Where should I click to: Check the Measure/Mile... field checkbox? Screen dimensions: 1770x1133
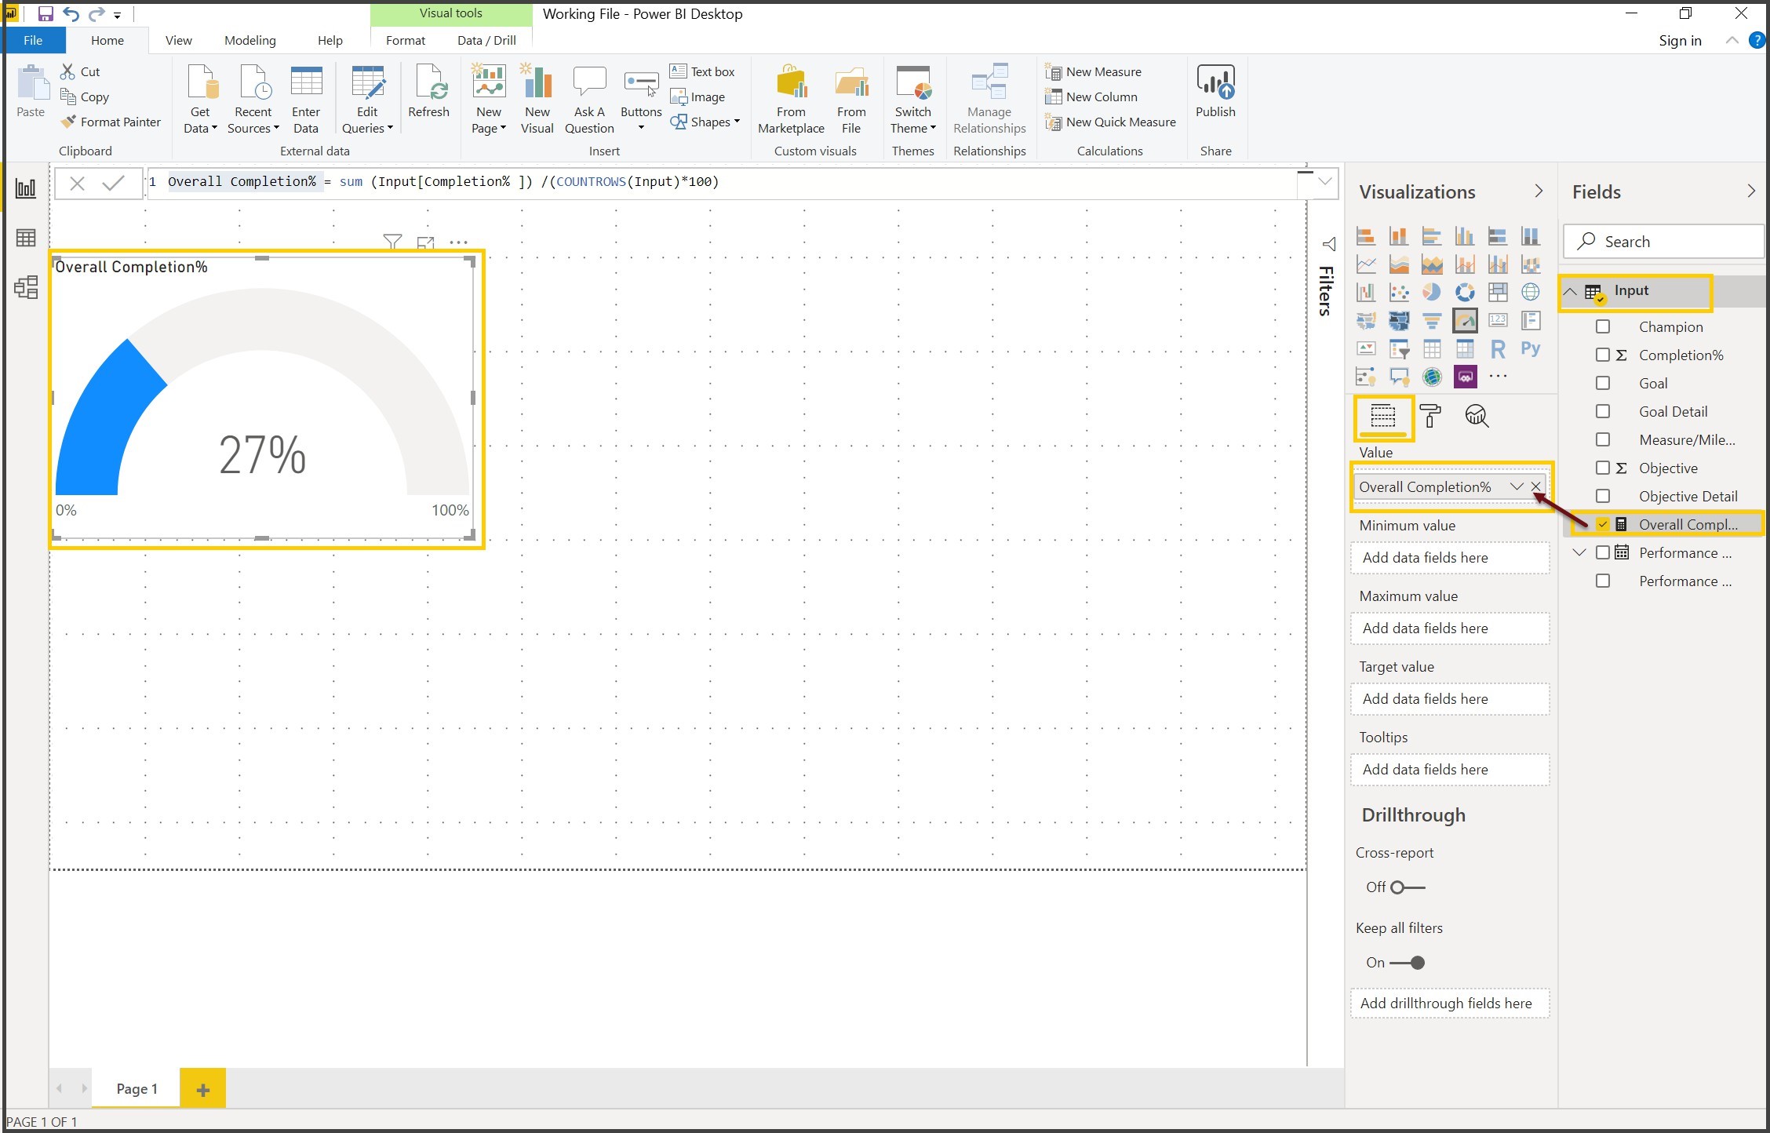[1603, 439]
